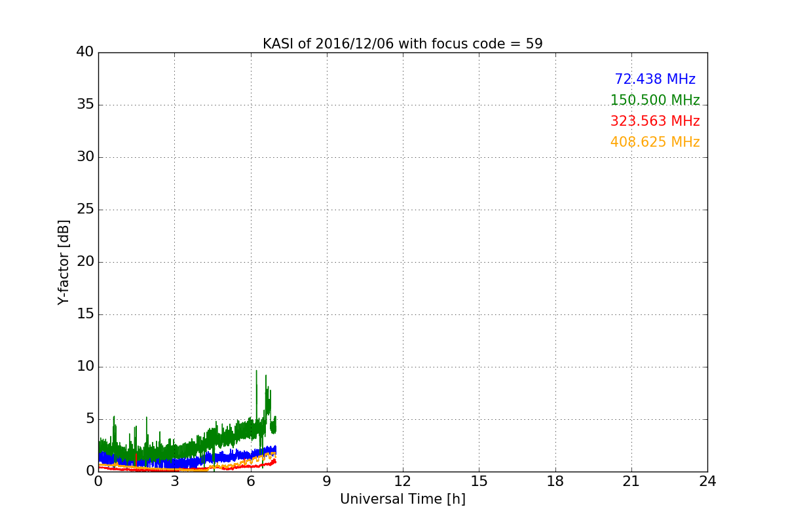Viewport: 786px width, 524px height.
Task: Click the x-axis tick label '18'
Action: 555,481
